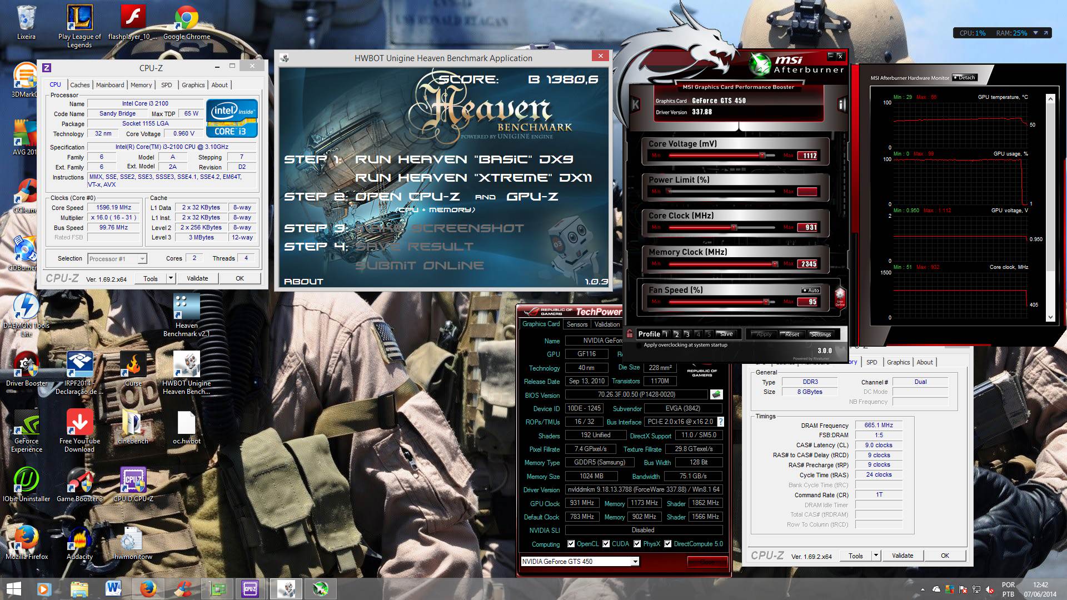Image resolution: width=1067 pixels, height=600 pixels.
Task: Open Free YouTube Download shortcut
Action: point(79,431)
